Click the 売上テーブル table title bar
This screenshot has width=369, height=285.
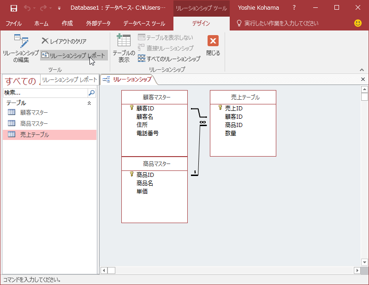click(x=243, y=97)
